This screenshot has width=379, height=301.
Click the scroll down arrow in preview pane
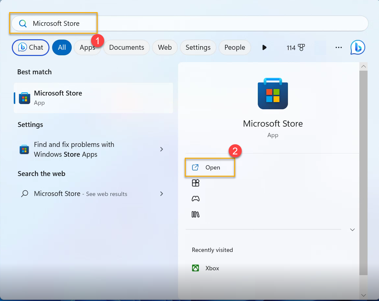point(363,295)
